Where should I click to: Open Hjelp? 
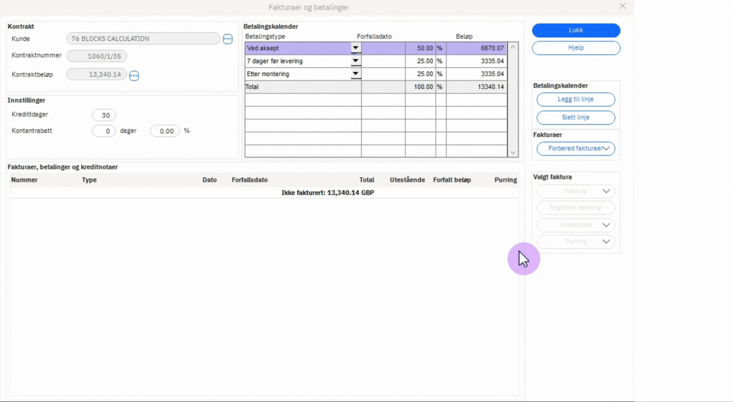coord(576,48)
